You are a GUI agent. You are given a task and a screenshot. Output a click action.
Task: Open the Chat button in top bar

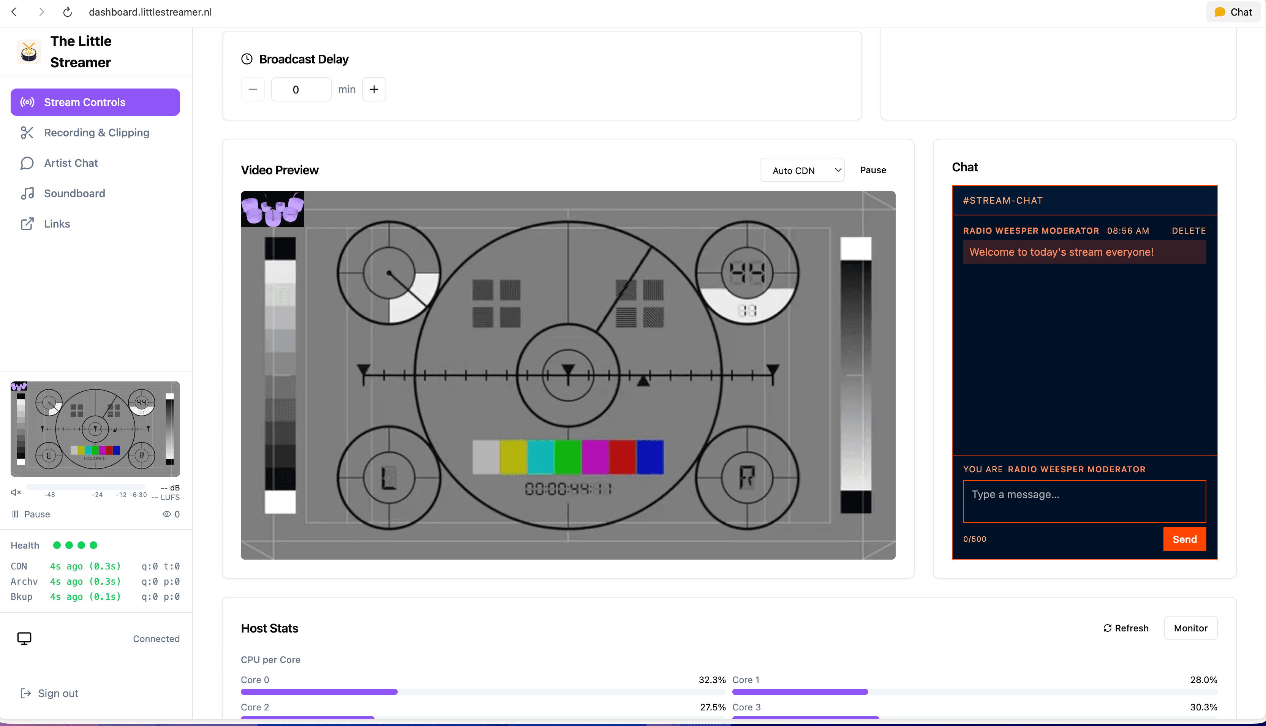click(1233, 12)
